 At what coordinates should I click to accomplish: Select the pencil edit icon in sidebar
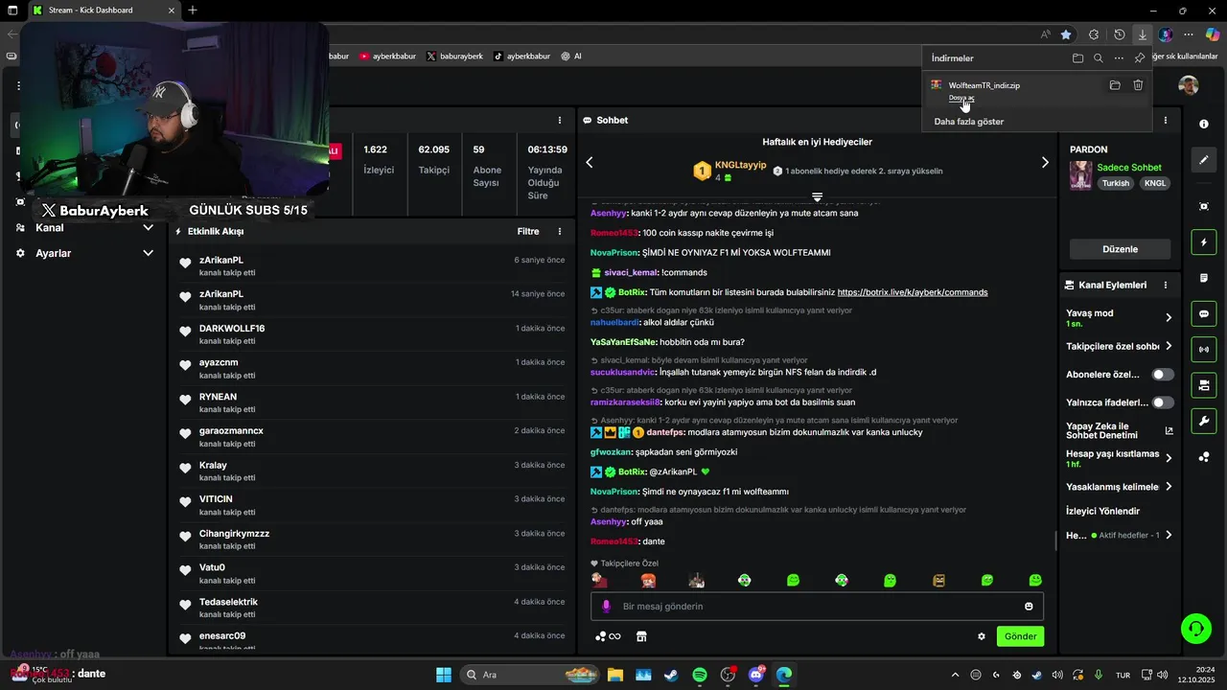pos(1204,160)
